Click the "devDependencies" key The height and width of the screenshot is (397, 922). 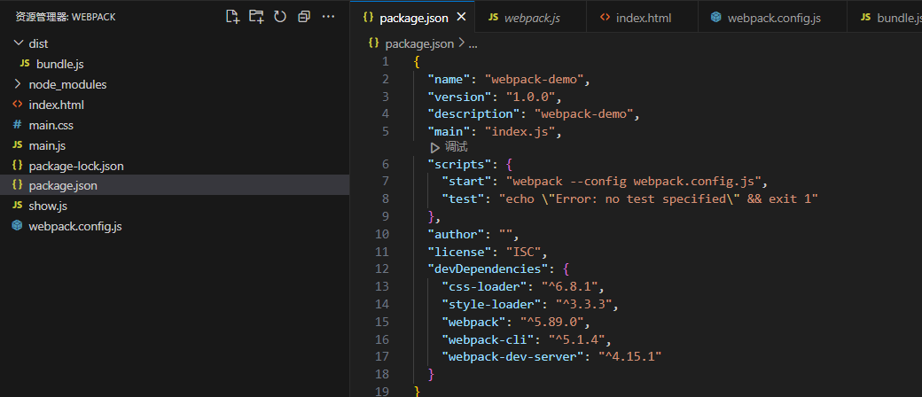pyautogui.click(x=488, y=269)
